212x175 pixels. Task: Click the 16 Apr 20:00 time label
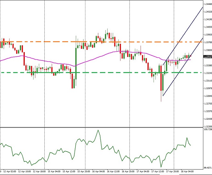(128, 171)
